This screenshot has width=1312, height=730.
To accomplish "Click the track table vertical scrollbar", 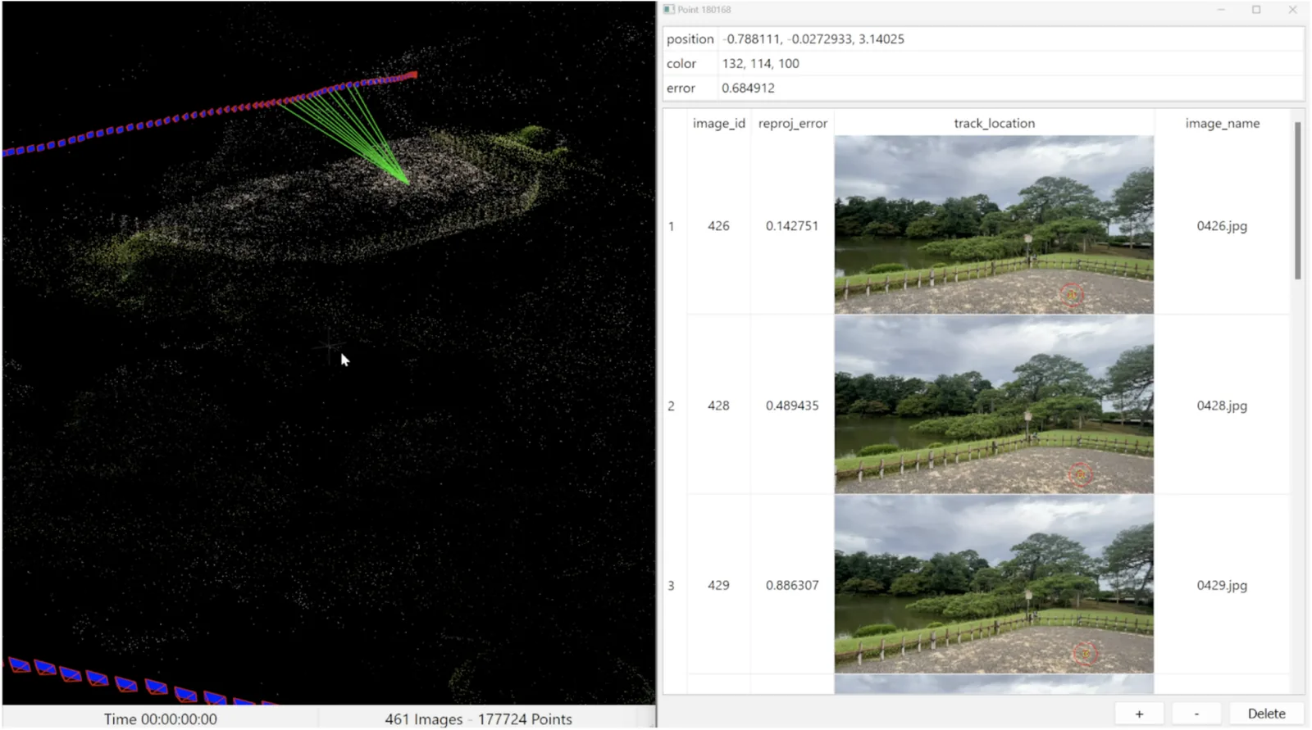I will 1297,201.
